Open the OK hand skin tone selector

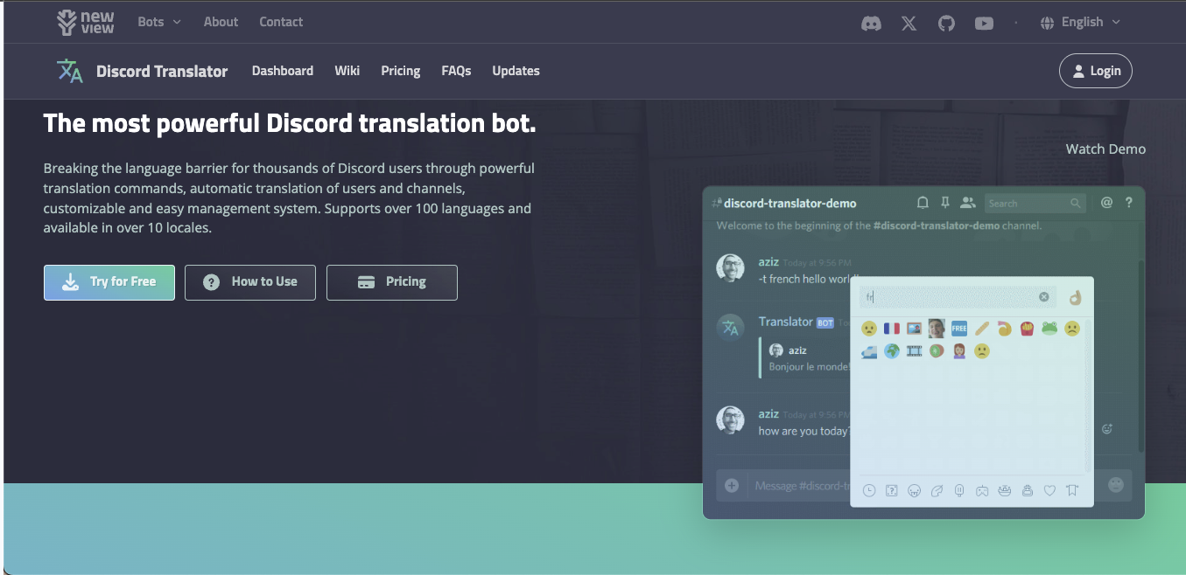pos(1076,297)
